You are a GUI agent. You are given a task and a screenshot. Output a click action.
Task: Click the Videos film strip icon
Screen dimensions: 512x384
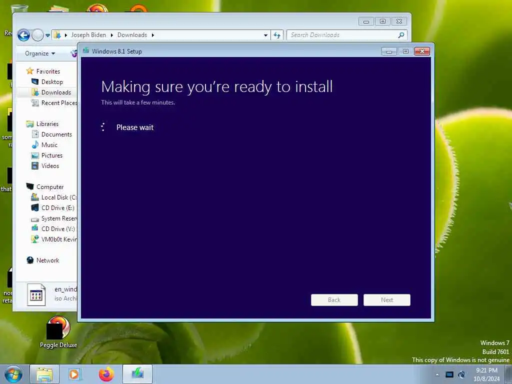click(35, 165)
